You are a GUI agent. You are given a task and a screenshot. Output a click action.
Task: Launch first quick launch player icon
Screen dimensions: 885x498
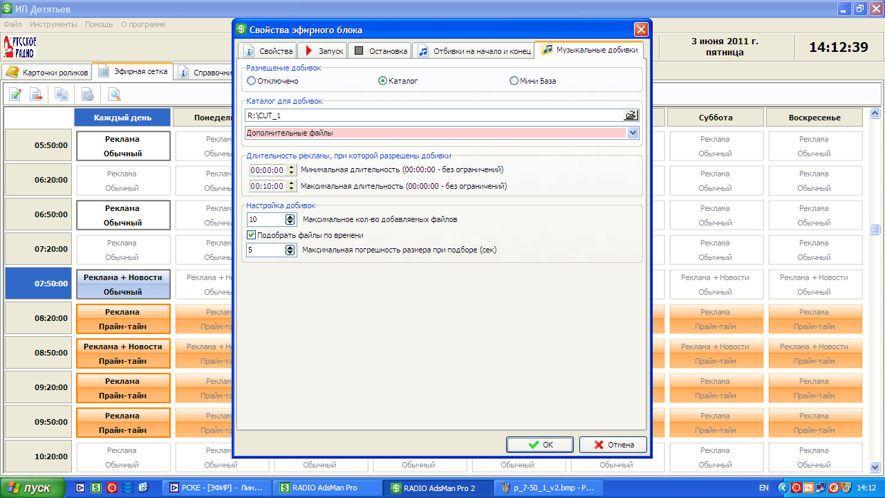click(80, 488)
